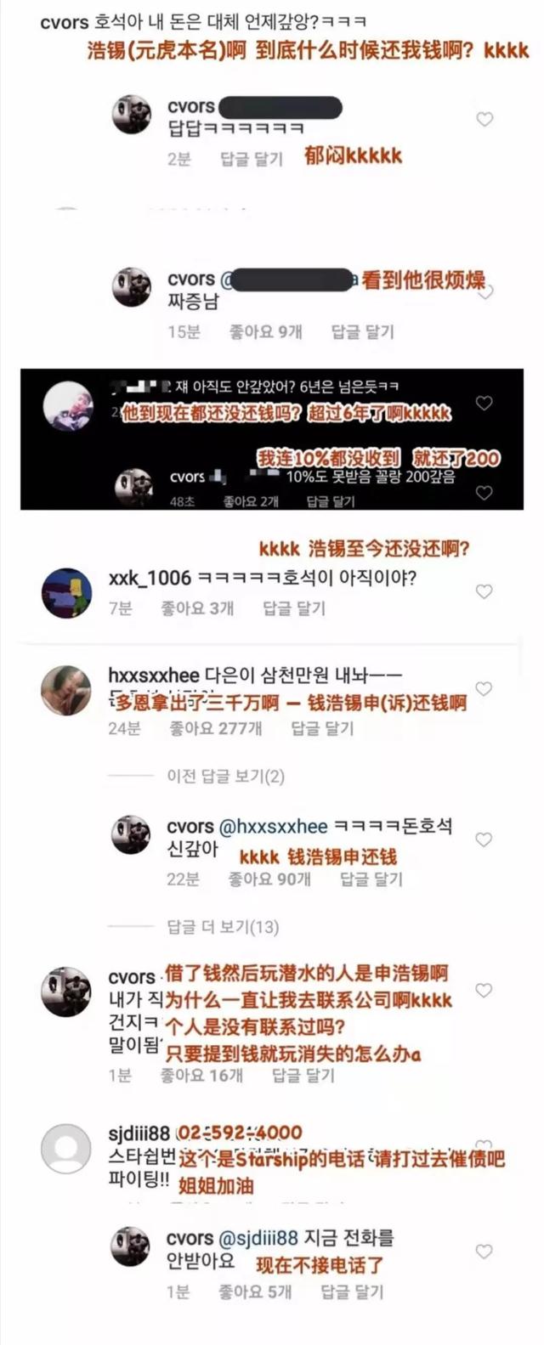Reply to hxxsxxhee's comment via 답글 달기

pyautogui.click(x=322, y=728)
